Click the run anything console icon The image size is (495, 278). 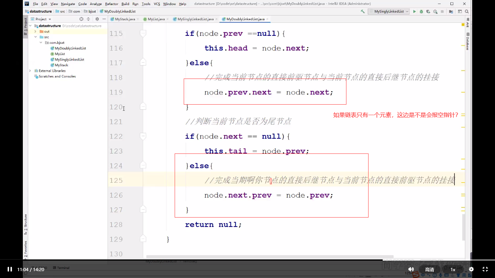(x=459, y=12)
